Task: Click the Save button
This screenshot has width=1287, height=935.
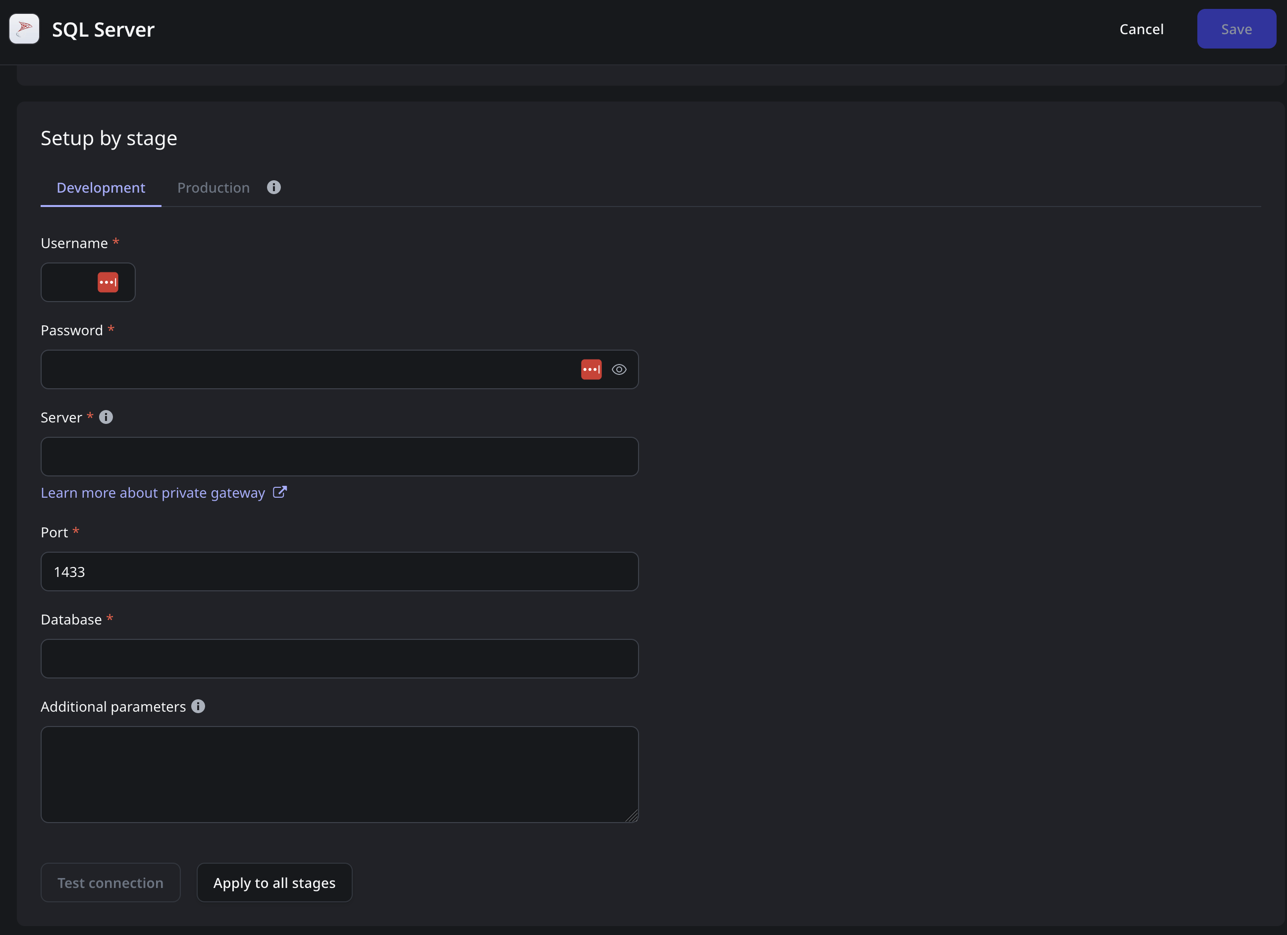Action: tap(1236, 29)
